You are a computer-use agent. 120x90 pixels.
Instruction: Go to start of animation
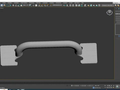(105, 85)
